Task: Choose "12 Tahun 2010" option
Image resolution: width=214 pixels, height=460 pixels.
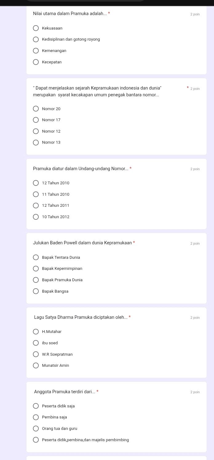Action: tap(36, 183)
